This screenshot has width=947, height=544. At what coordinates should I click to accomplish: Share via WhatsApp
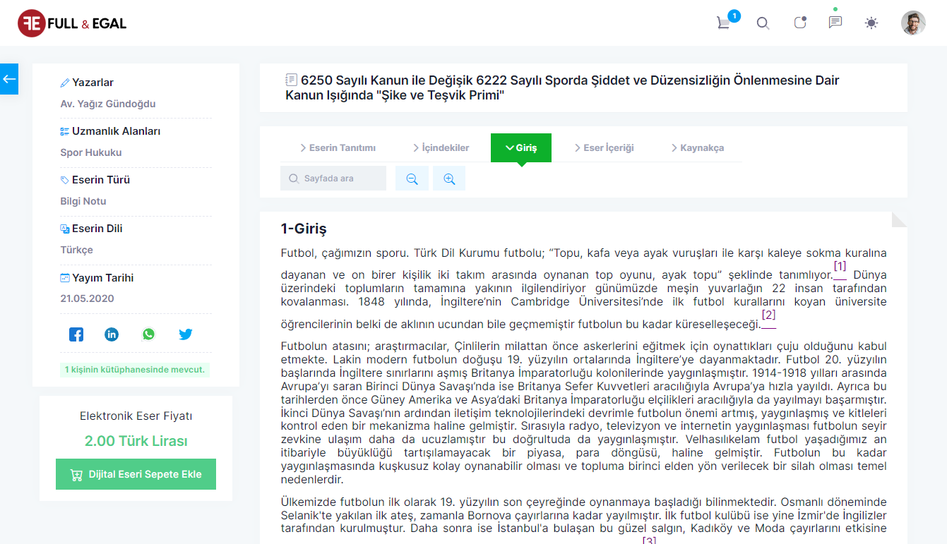(148, 334)
